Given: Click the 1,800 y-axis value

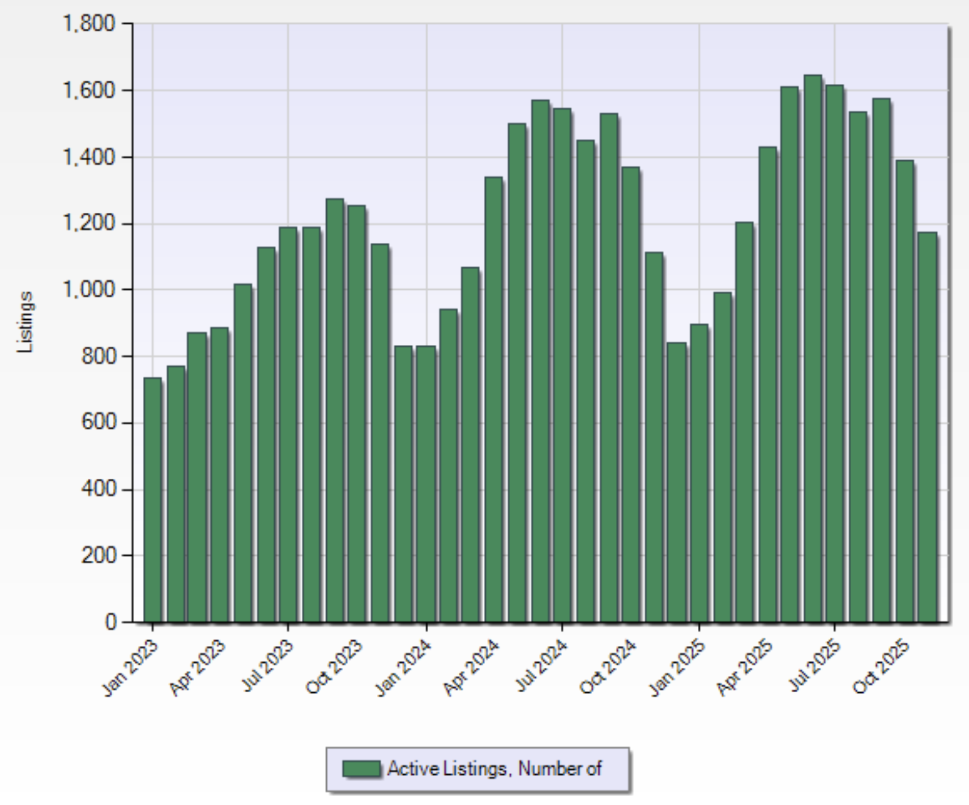Looking at the screenshot, I should click(x=88, y=24).
